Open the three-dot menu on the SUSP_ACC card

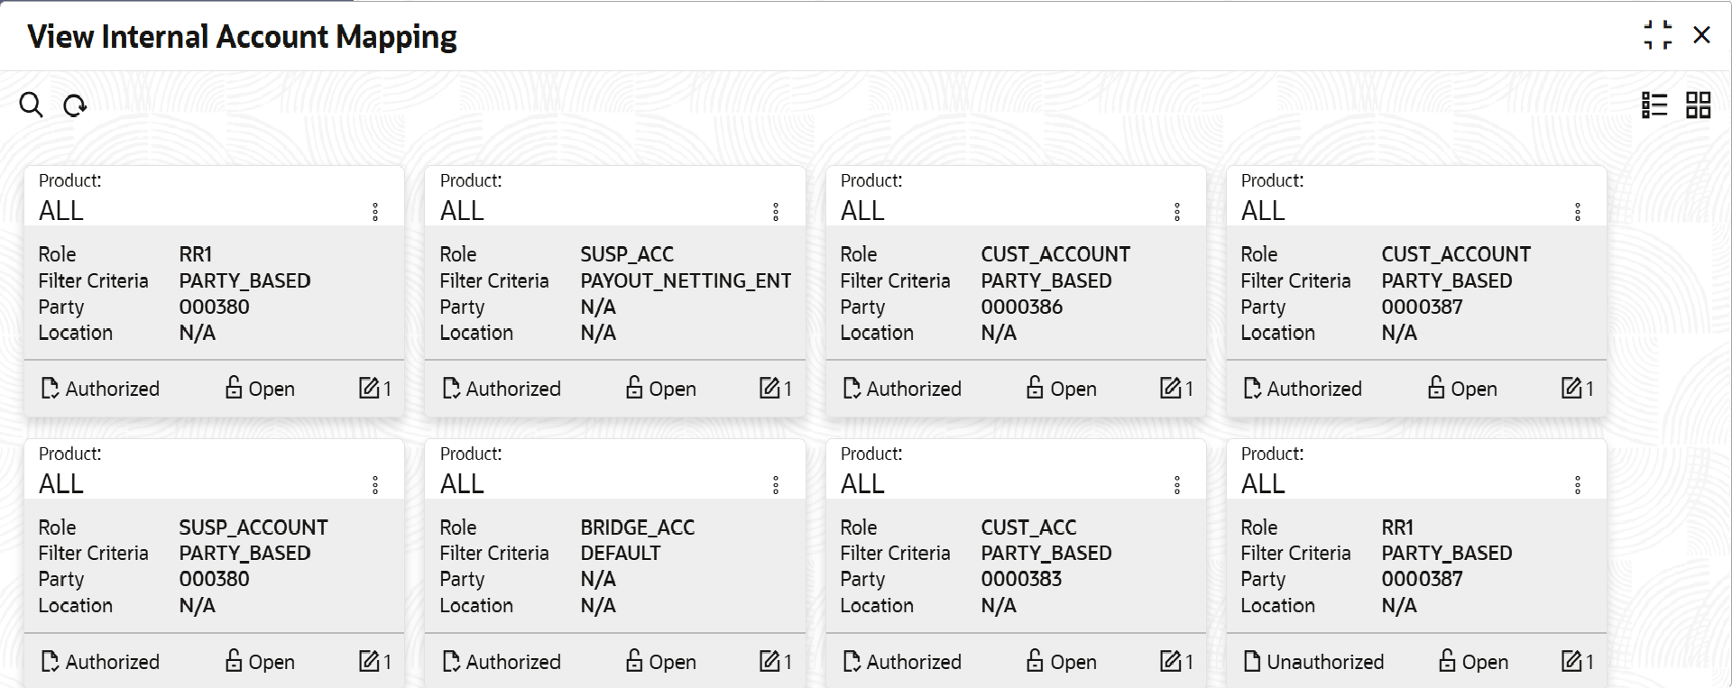click(776, 212)
